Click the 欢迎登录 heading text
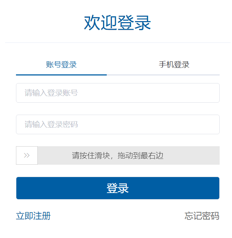Image resolution: width=232 pixels, height=238 pixels. tap(117, 22)
